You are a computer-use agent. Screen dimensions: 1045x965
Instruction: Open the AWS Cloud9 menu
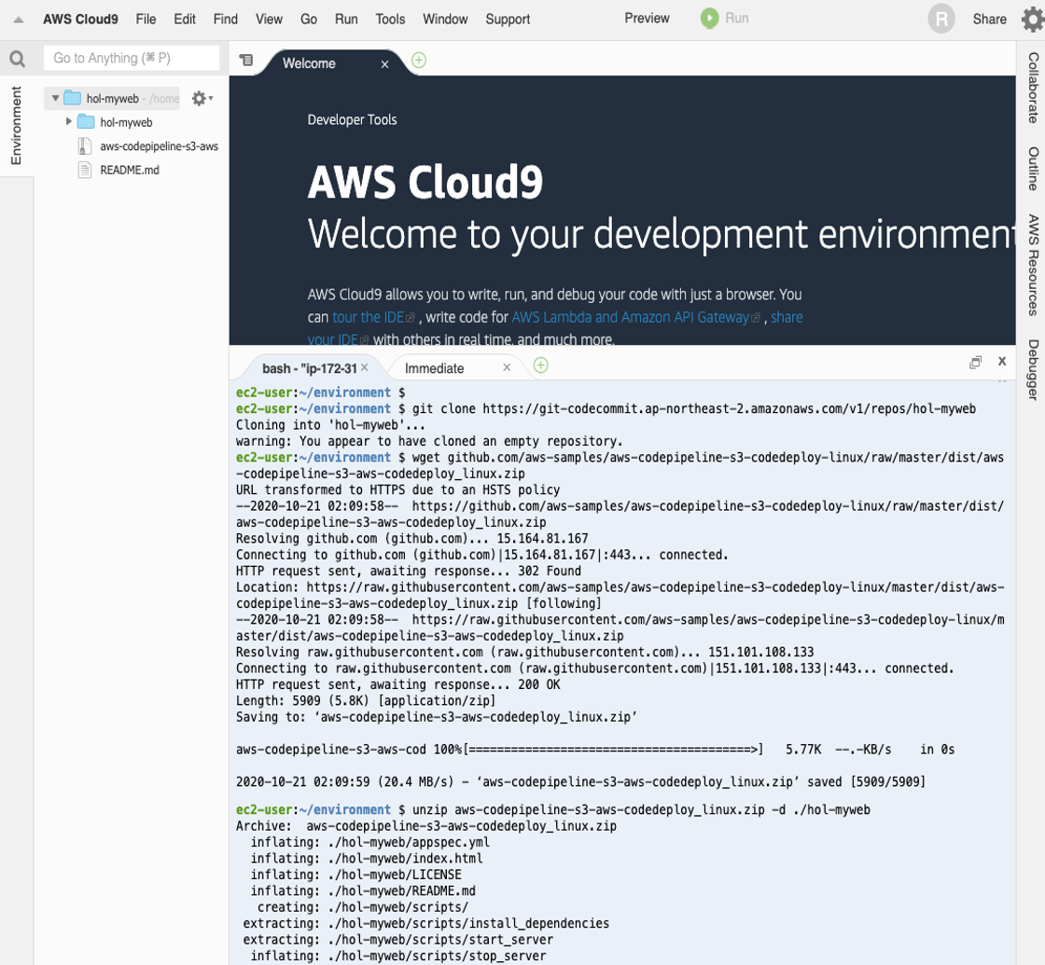[80, 20]
